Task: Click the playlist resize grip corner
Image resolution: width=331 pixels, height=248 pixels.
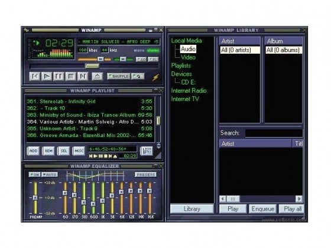Action: click(x=158, y=156)
